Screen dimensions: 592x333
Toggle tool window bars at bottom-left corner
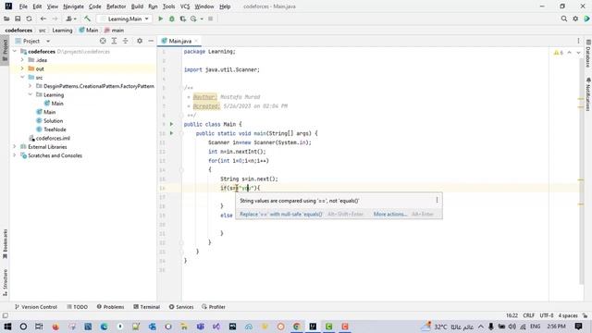click(x=5, y=315)
